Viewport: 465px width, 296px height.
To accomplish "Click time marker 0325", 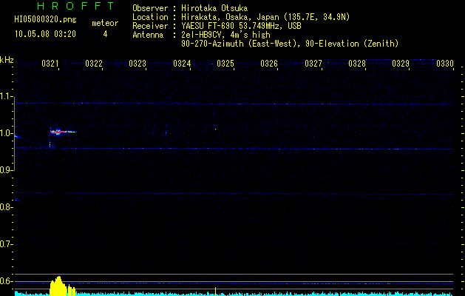I will coord(225,64).
